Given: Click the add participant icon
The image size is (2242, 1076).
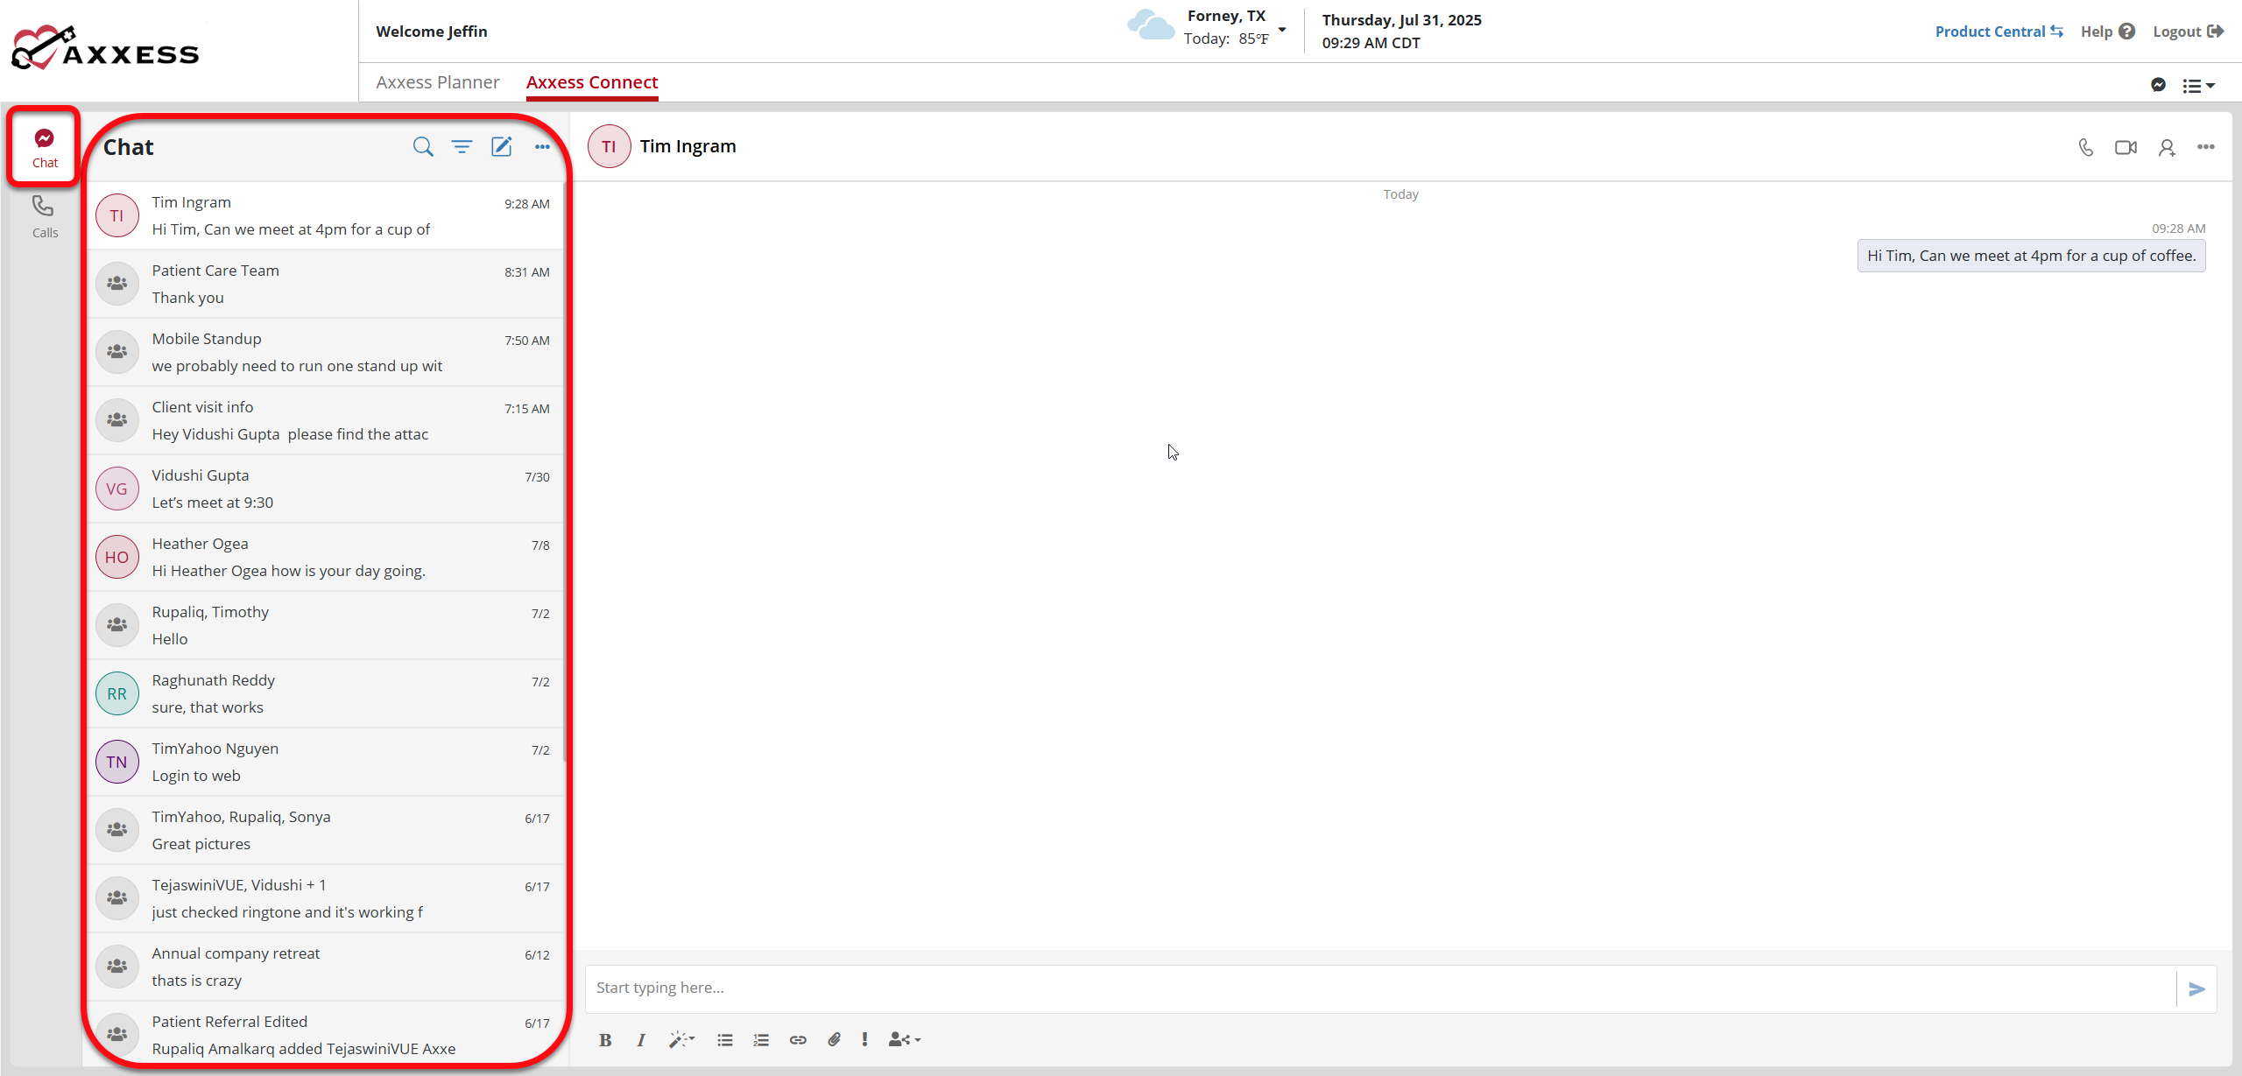Looking at the screenshot, I should click(2167, 147).
